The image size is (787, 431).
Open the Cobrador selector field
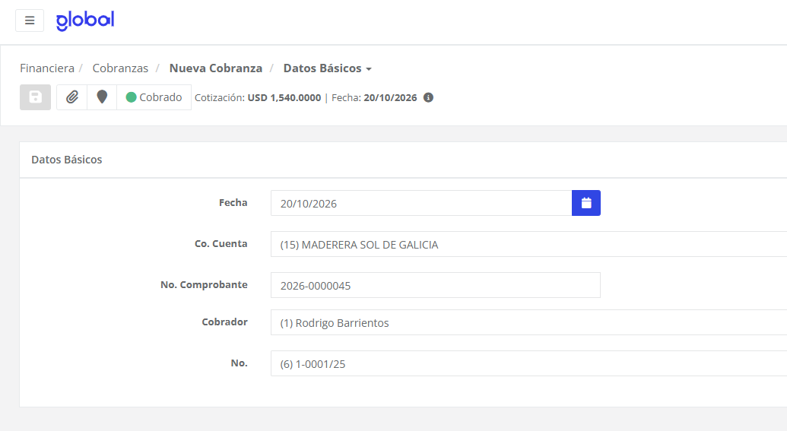529,322
